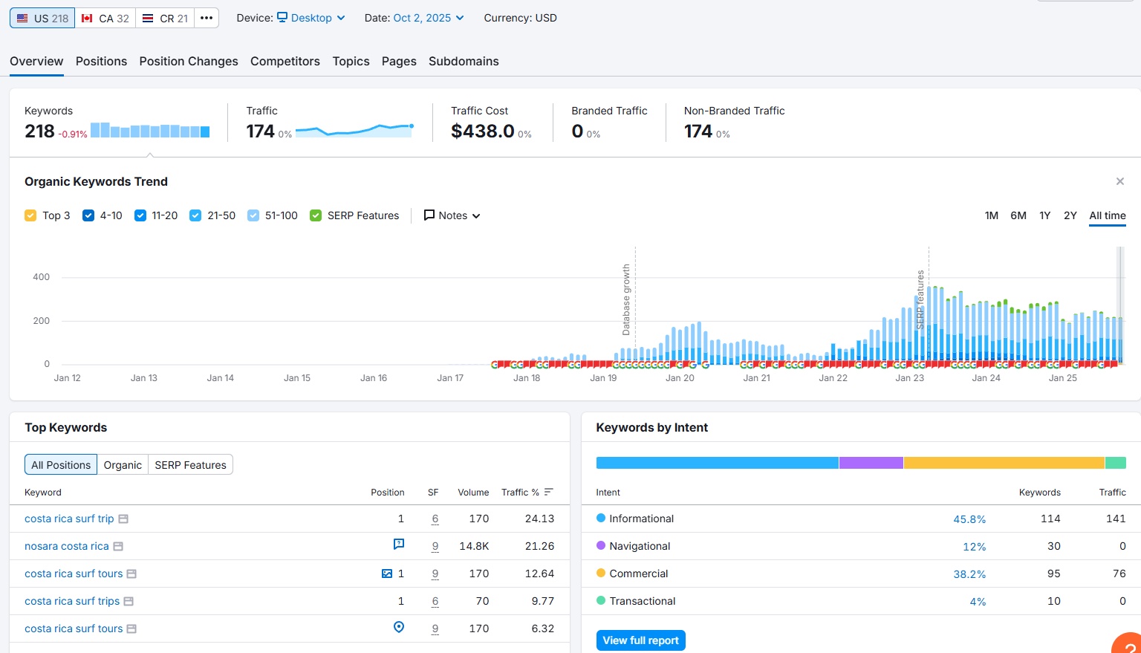Select the 6M time range
The width and height of the screenshot is (1141, 653).
(x=1018, y=215)
